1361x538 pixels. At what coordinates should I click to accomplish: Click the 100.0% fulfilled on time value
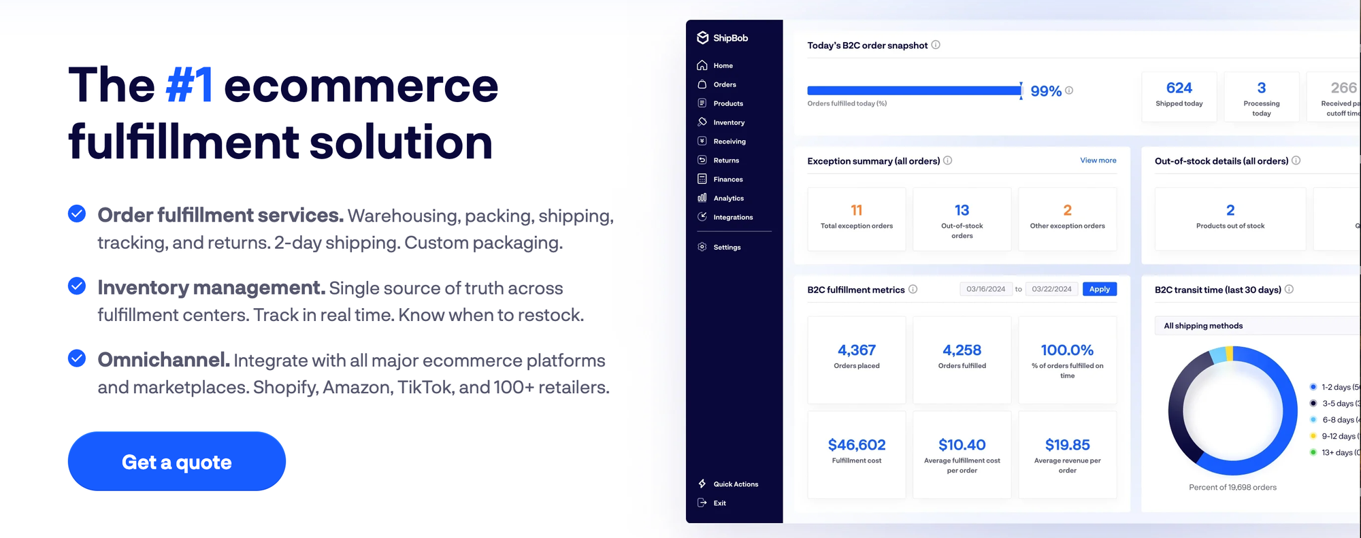(x=1068, y=350)
